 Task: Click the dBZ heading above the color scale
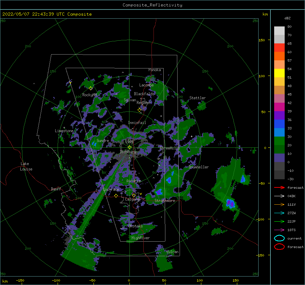(287, 18)
